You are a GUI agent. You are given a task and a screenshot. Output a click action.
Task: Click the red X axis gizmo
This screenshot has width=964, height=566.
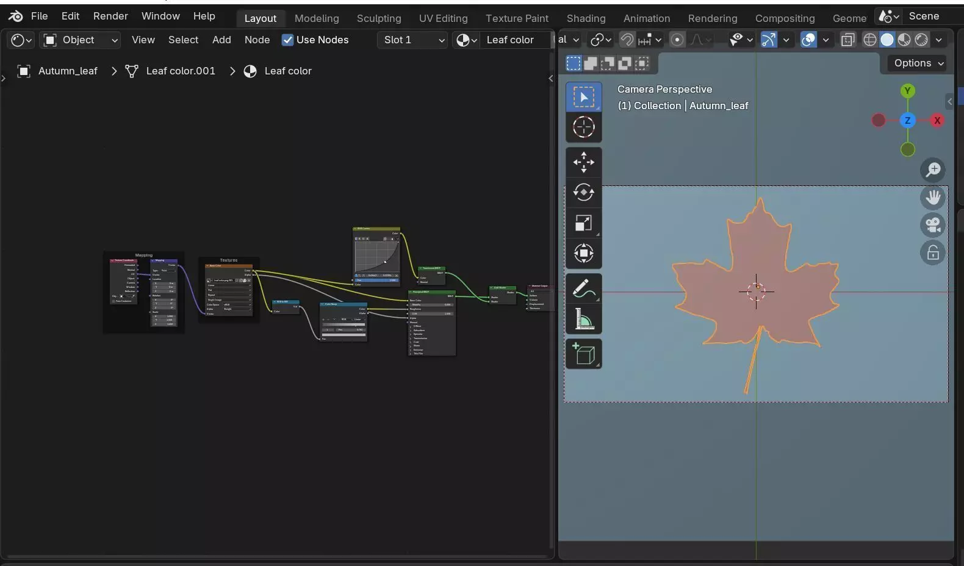(937, 120)
